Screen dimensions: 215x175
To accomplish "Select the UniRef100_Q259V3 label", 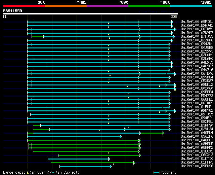I will point(197,51).
